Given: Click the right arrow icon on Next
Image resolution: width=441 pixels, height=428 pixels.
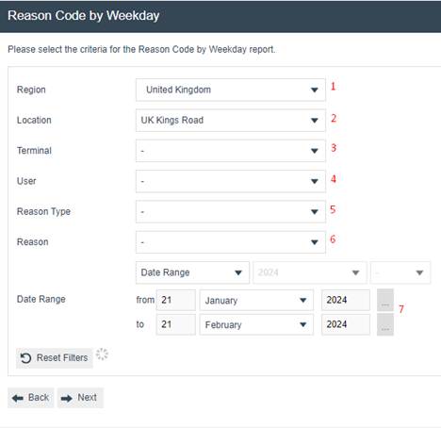Looking at the screenshot, I should [x=67, y=399].
